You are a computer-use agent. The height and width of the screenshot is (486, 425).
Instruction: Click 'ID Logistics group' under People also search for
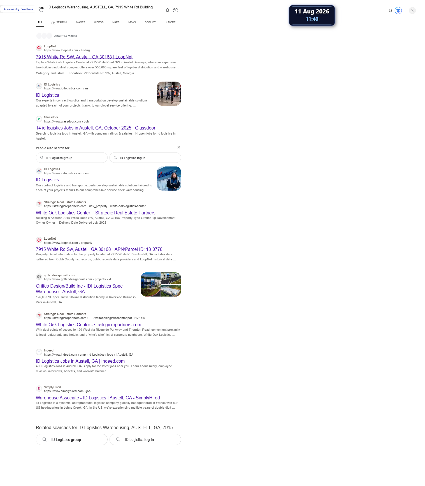[x=72, y=158]
